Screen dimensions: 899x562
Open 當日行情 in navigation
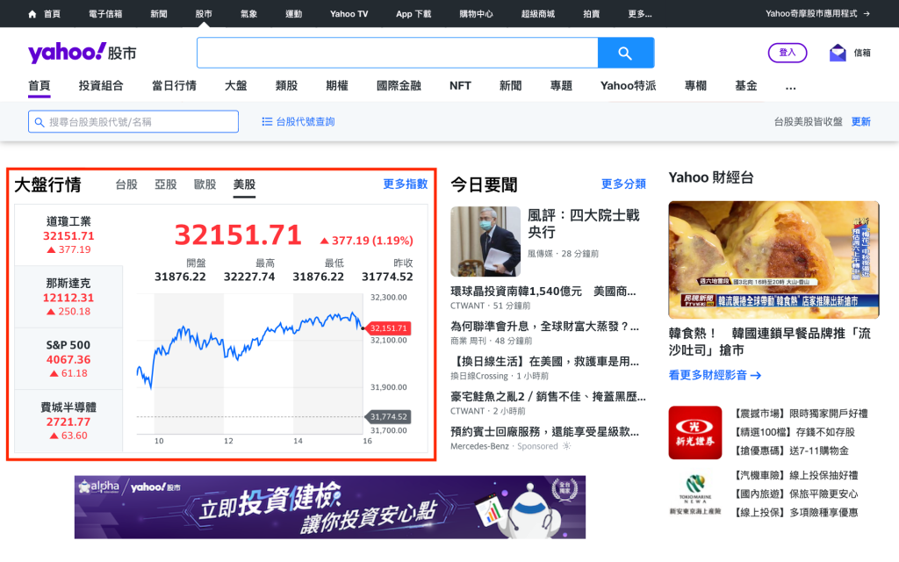[x=174, y=85]
